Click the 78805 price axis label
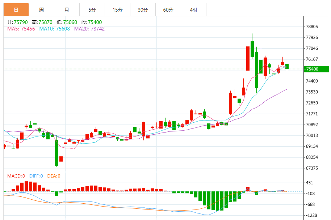 (x=312, y=27)
